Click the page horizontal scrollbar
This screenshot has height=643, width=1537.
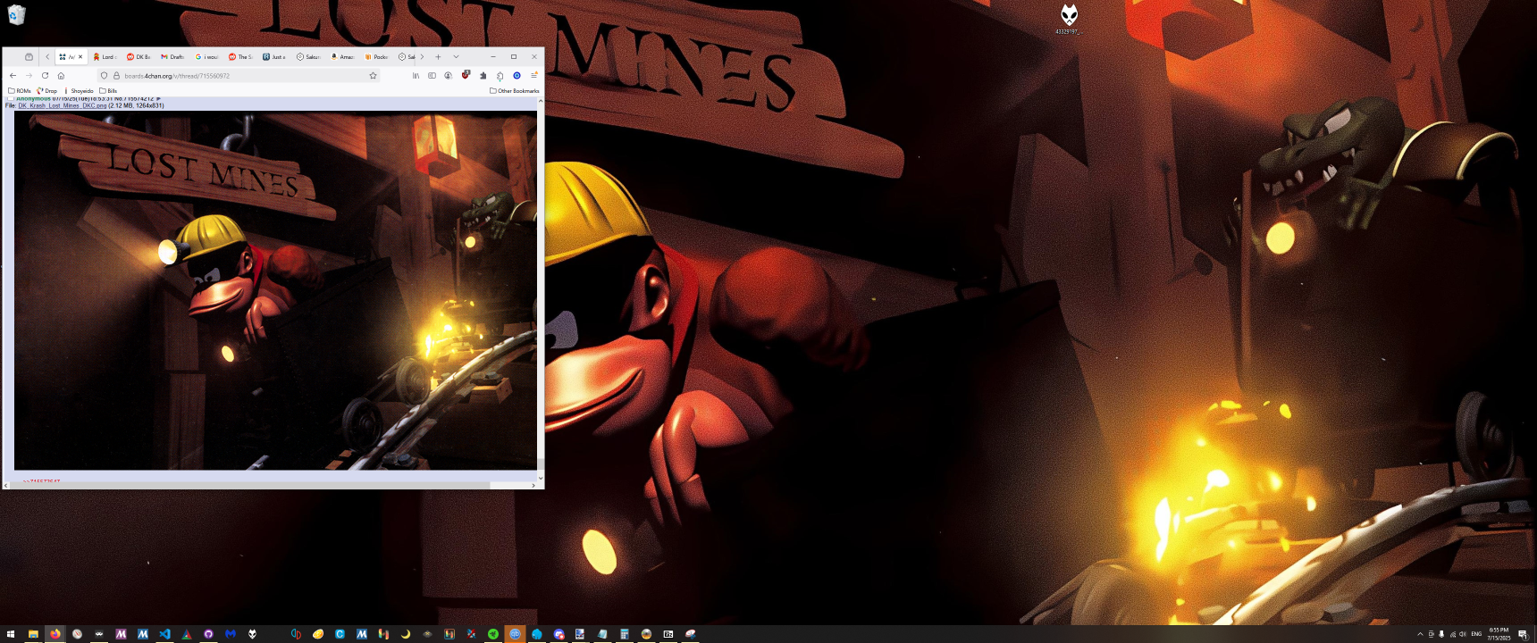pyautogui.click(x=250, y=485)
